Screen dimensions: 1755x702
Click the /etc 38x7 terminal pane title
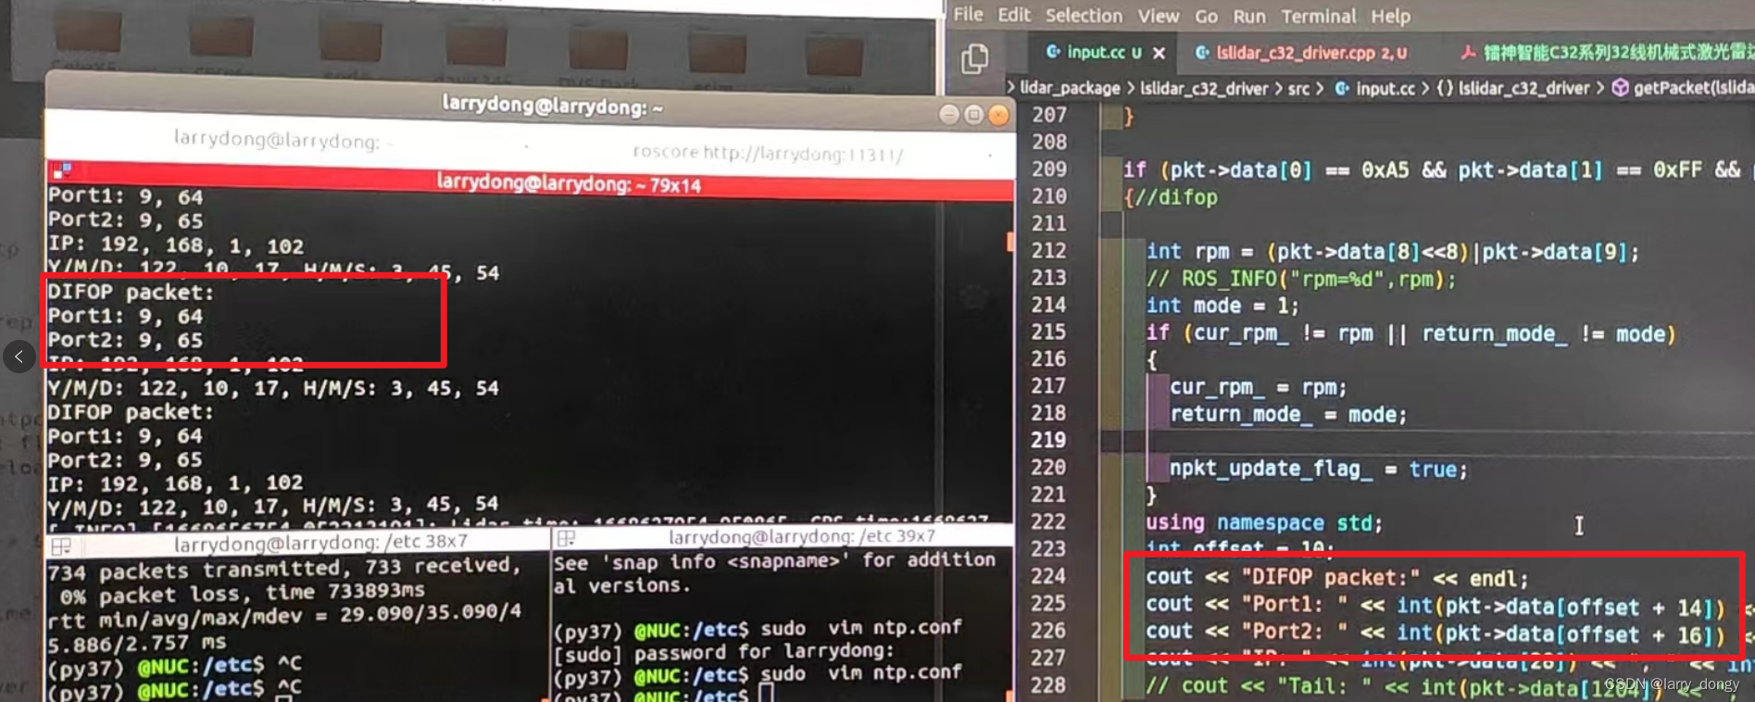tap(320, 543)
